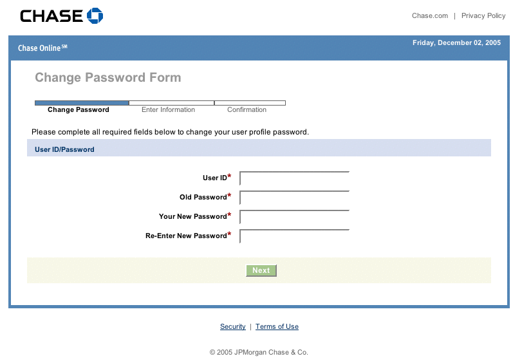Click into the Old Password field
The height and width of the screenshot is (363, 522).
295,198
